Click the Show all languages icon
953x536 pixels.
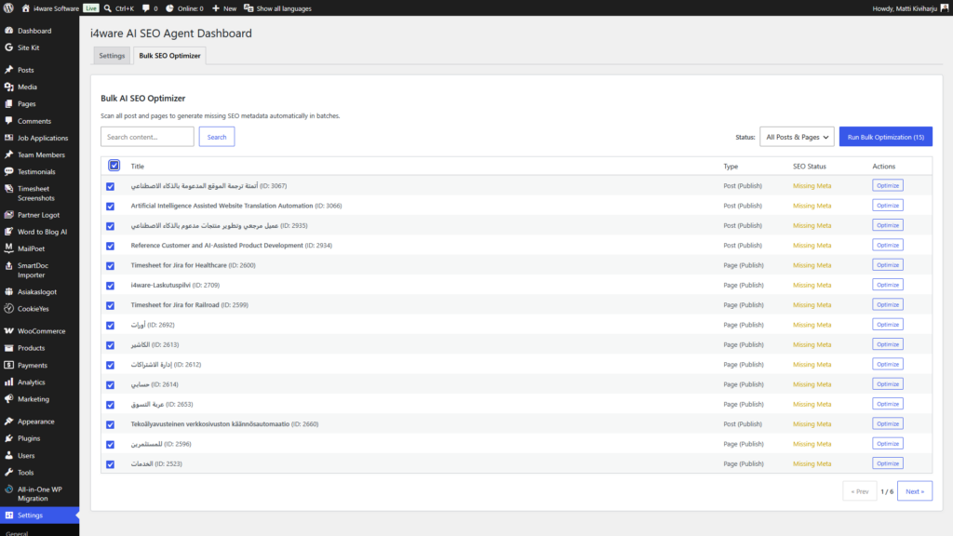tap(248, 7)
